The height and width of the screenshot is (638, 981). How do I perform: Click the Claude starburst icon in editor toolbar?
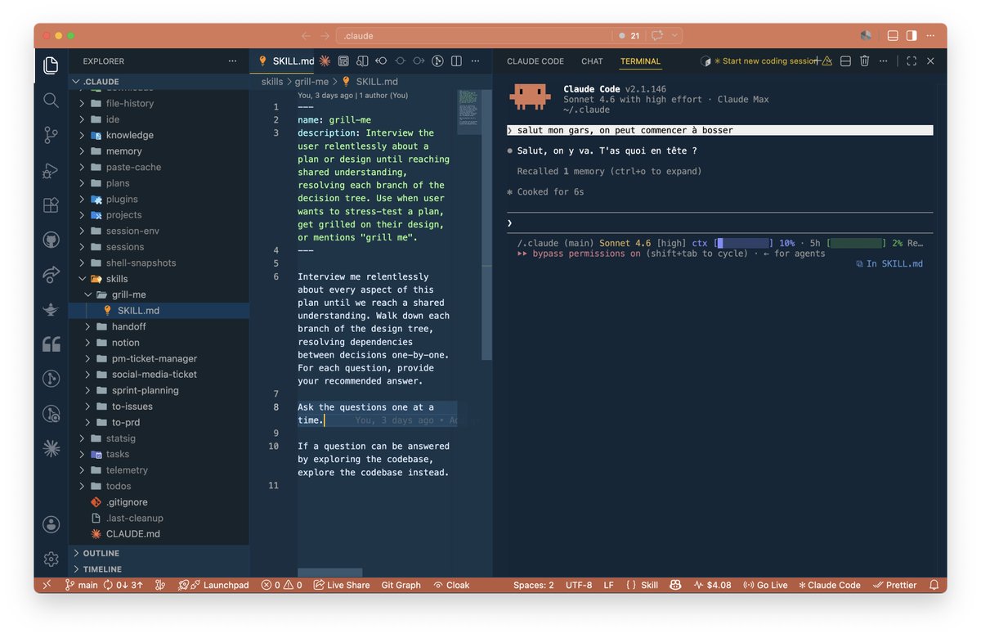click(325, 61)
